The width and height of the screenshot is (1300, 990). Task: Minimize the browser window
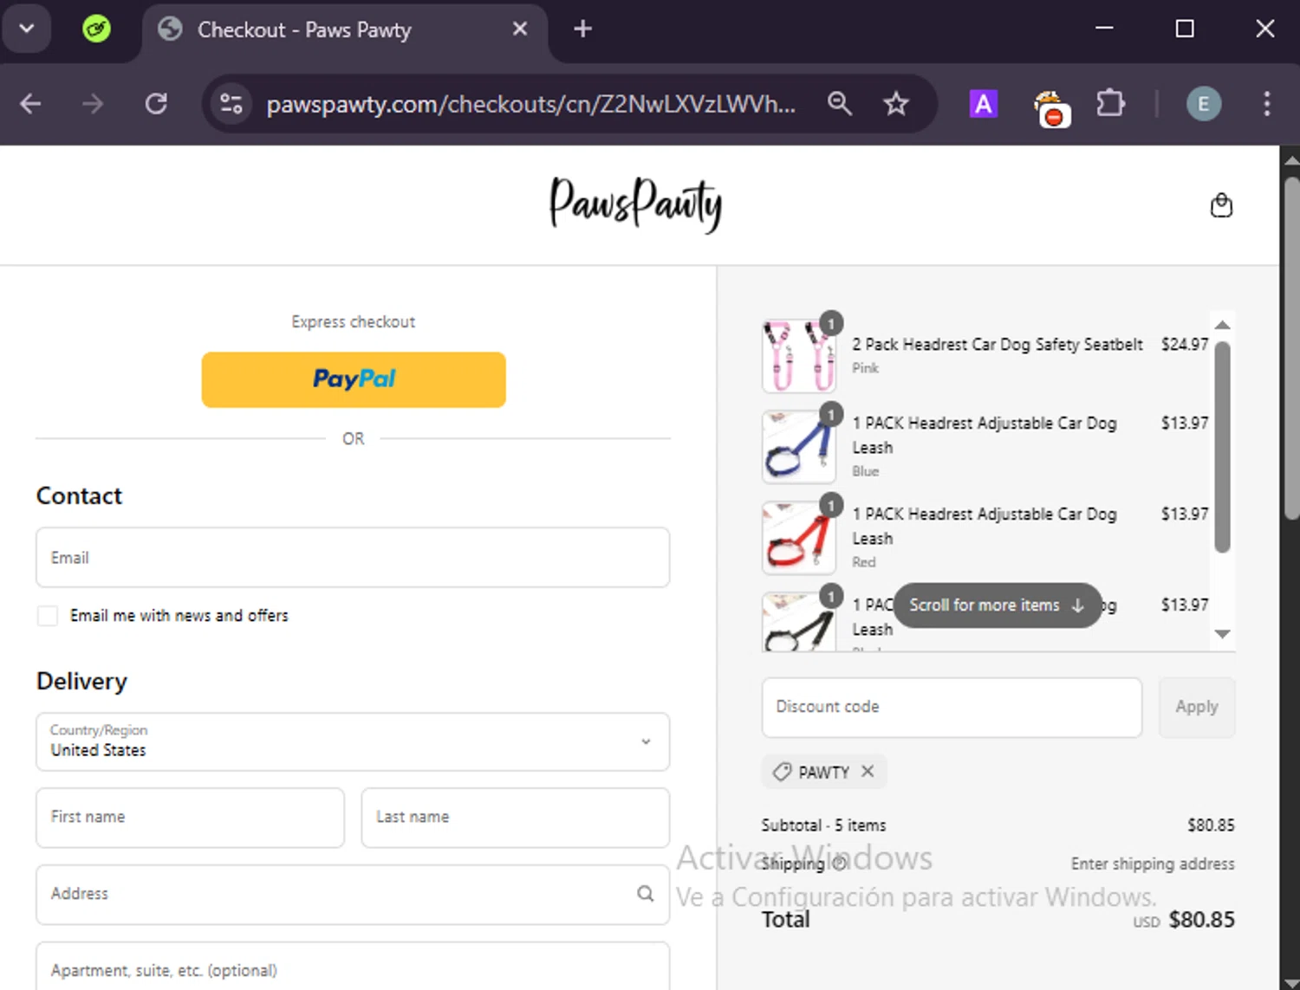[x=1104, y=29]
